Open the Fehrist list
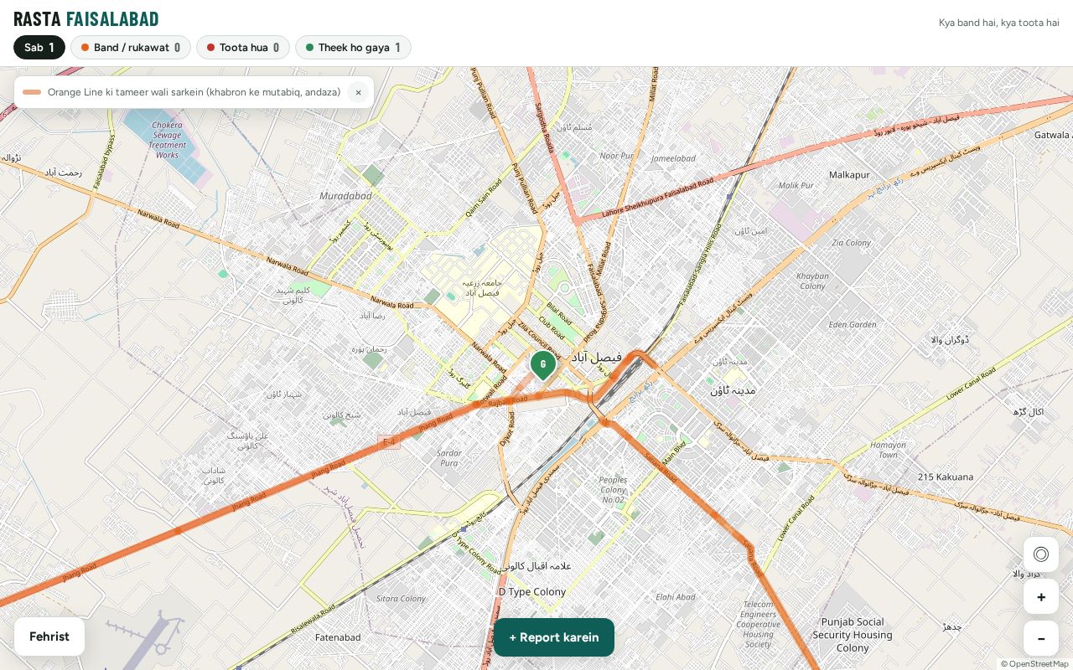 click(49, 636)
